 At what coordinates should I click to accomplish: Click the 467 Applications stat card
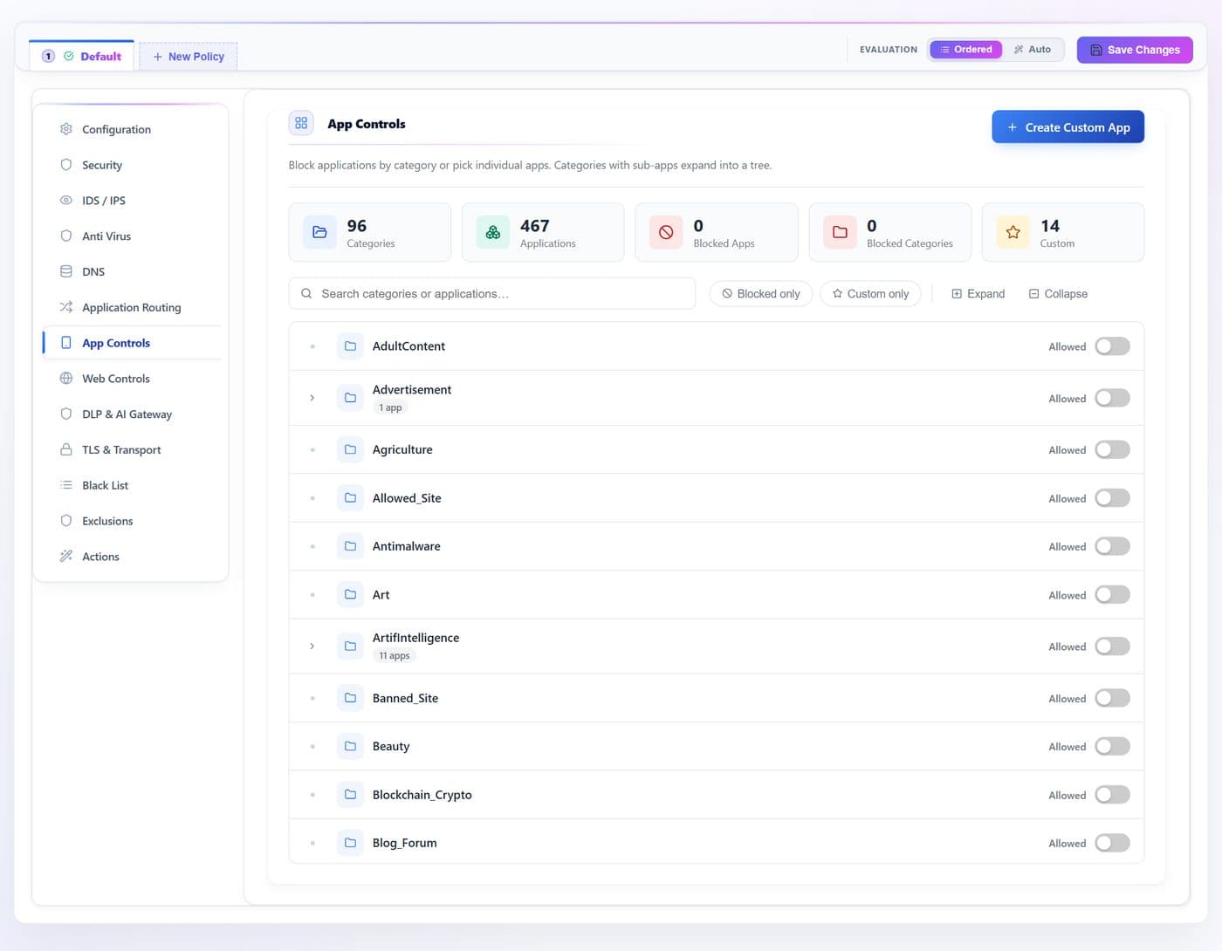tap(543, 232)
